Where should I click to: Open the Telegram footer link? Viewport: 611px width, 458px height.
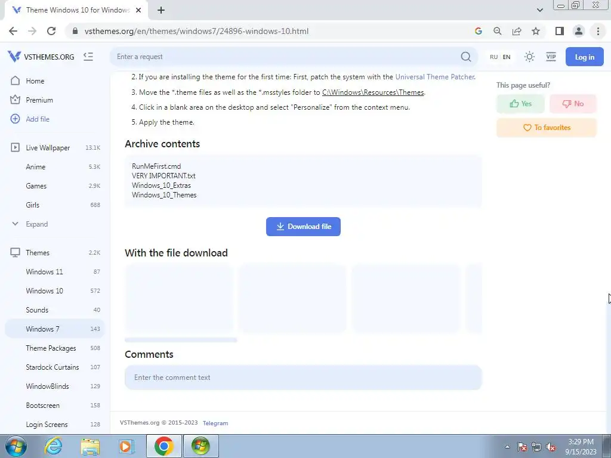(x=215, y=423)
